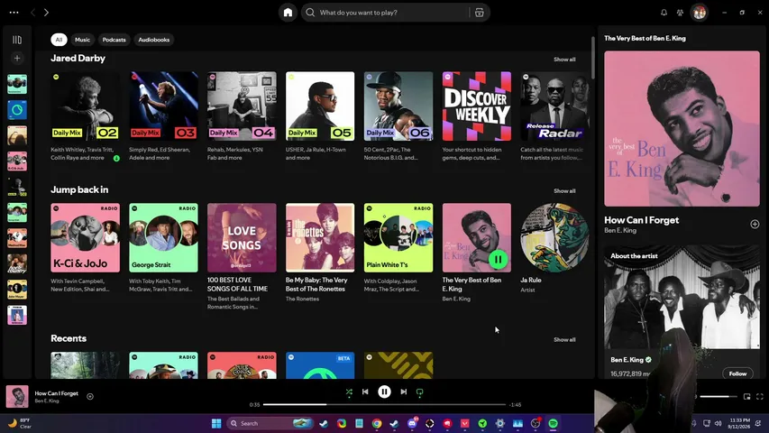The width and height of the screenshot is (769, 433).
Task: Open Chrome from the taskbar
Action: (377, 423)
